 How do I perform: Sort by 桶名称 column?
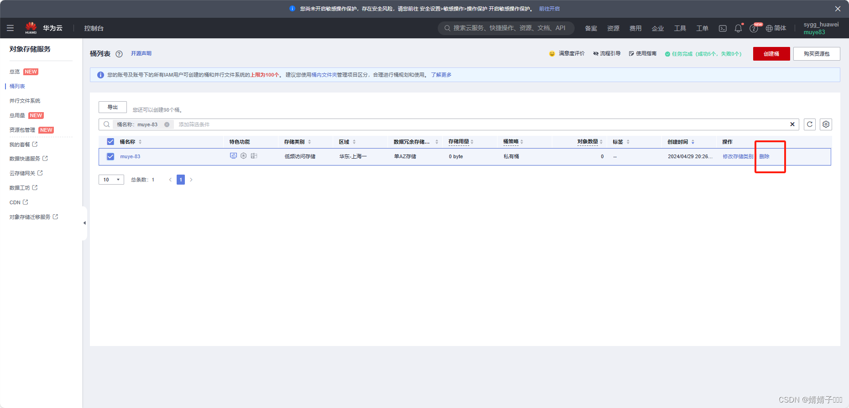140,142
